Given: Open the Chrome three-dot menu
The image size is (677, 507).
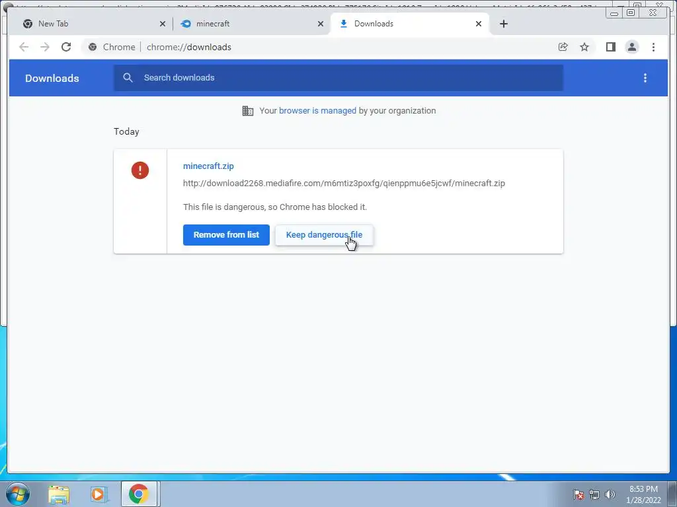Looking at the screenshot, I should [x=653, y=47].
